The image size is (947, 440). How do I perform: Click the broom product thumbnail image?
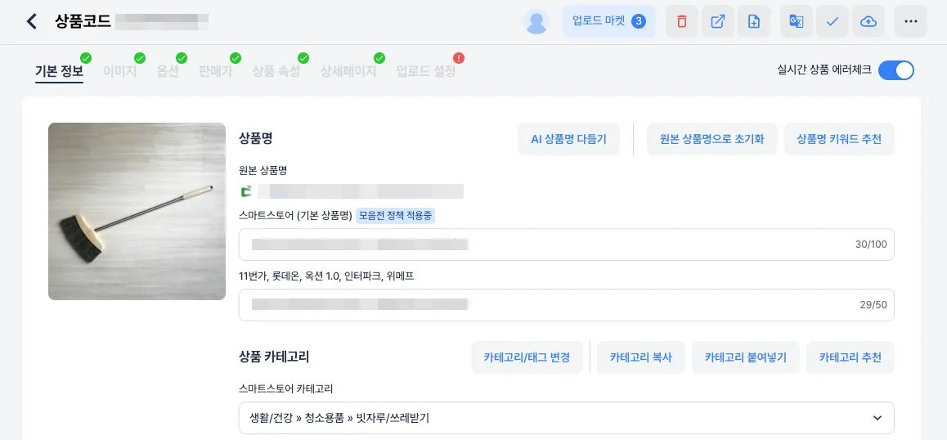137,212
